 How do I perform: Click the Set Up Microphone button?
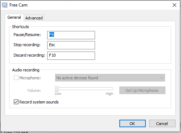142,90
